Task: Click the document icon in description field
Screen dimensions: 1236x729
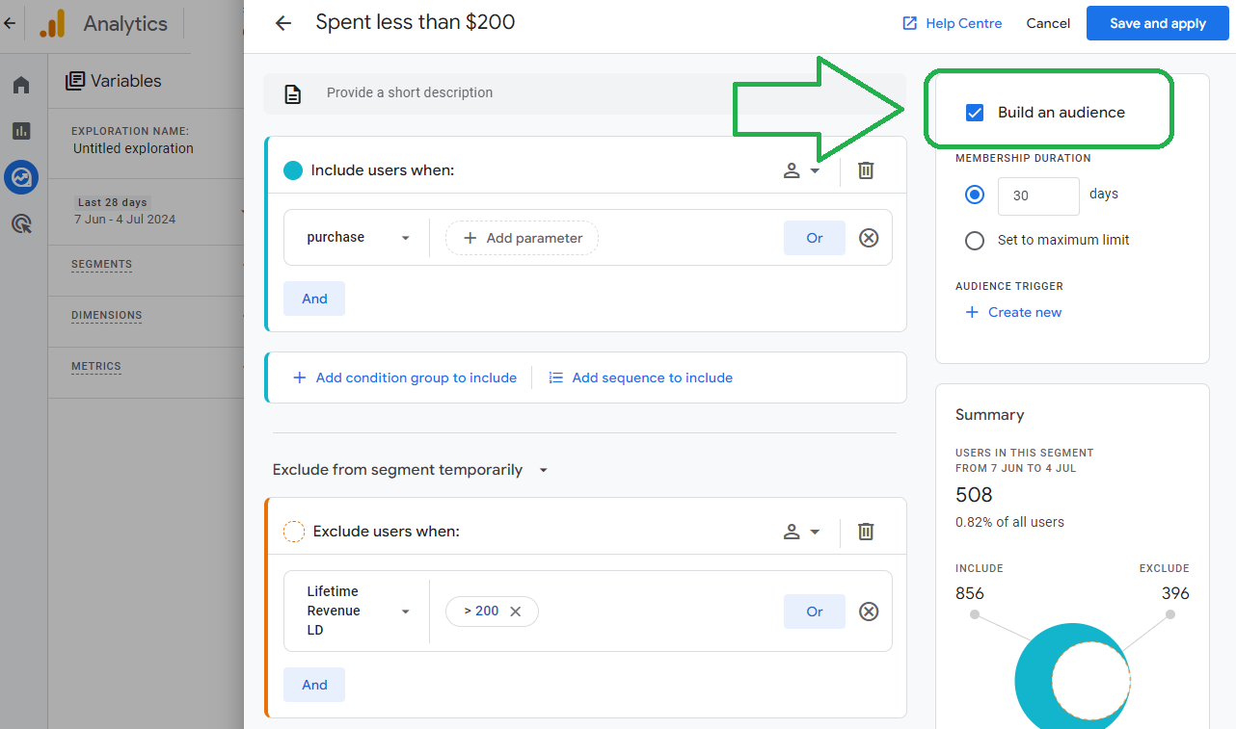Action: pos(292,93)
